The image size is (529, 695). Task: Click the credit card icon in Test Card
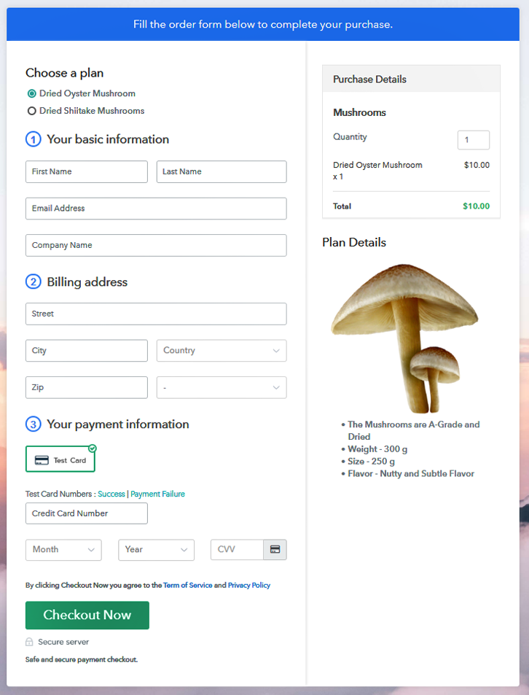click(x=42, y=460)
